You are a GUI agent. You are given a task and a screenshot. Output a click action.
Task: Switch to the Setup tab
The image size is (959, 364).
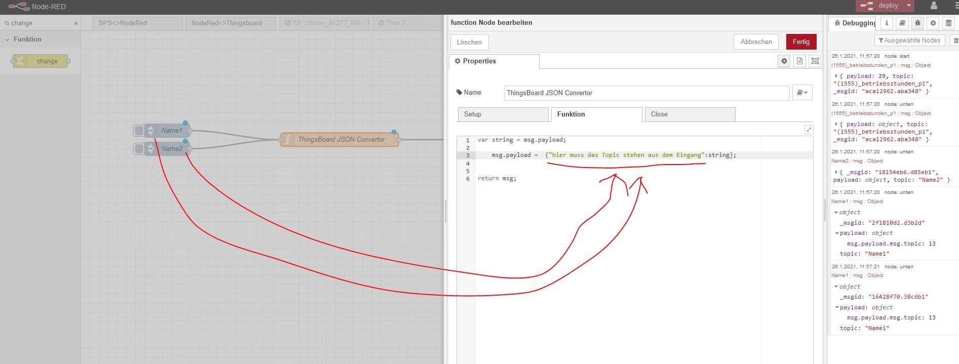[503, 114]
